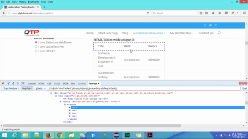
Task: Switch to the Firebug Console tab
Action: [x=31, y=83]
